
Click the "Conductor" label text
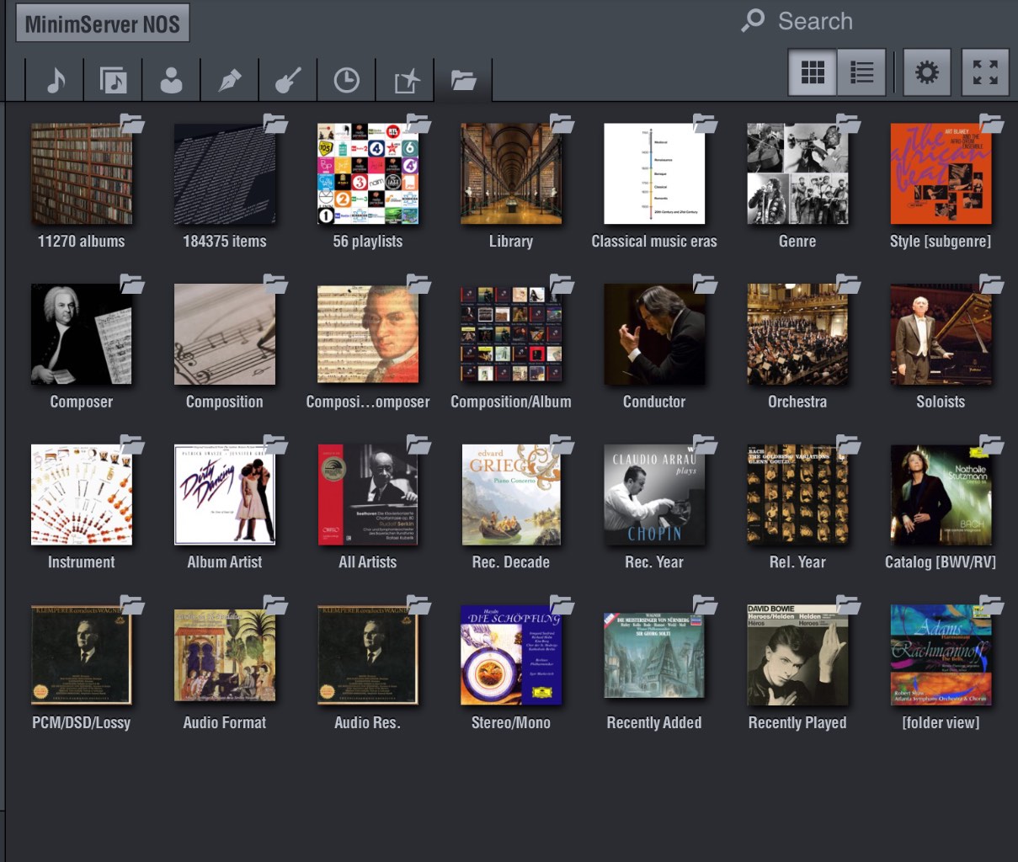pos(654,402)
